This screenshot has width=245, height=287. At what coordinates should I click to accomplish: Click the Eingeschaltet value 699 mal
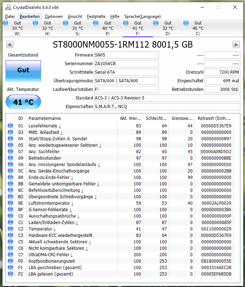(x=222, y=81)
